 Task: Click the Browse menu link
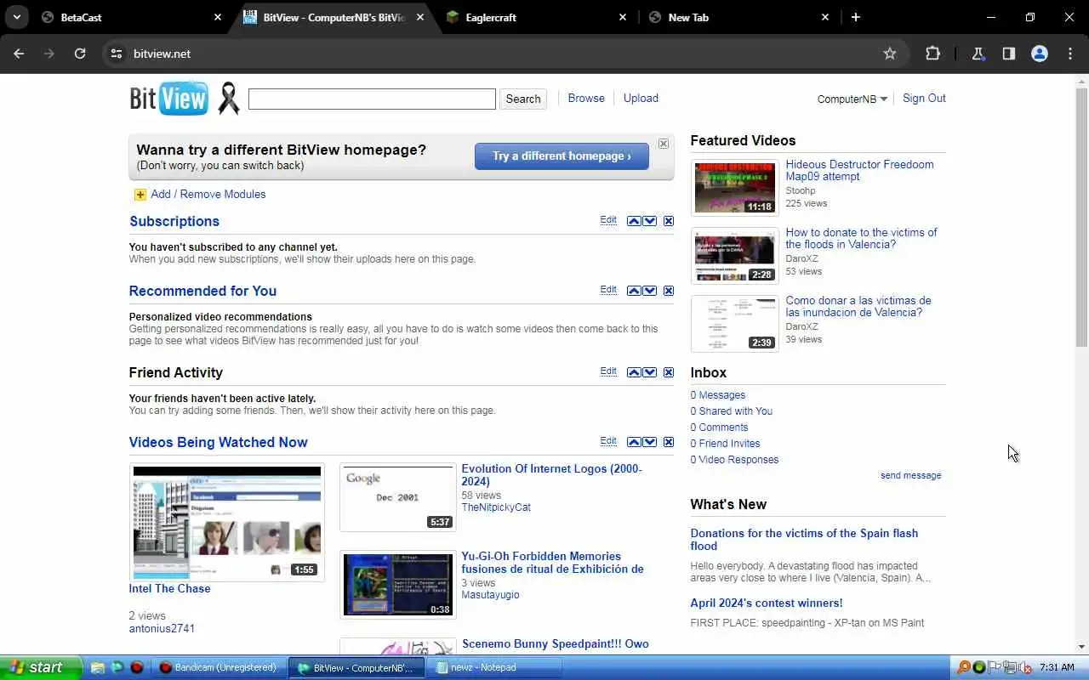click(x=586, y=99)
